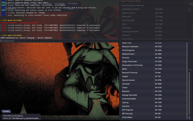
Task: Click the dimmed 'Overall Playtime: 34H 21M' label
Action: click(x=133, y=6)
